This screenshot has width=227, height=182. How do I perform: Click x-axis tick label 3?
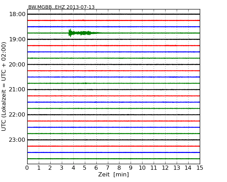[62, 168]
